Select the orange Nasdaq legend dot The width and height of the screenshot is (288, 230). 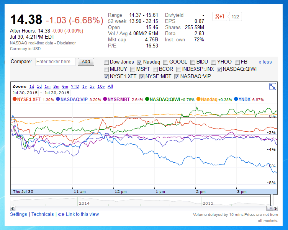198,99
